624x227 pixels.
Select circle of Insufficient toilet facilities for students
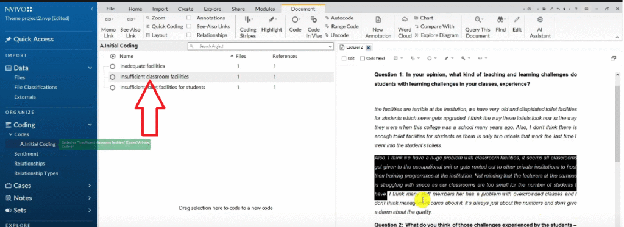point(113,88)
